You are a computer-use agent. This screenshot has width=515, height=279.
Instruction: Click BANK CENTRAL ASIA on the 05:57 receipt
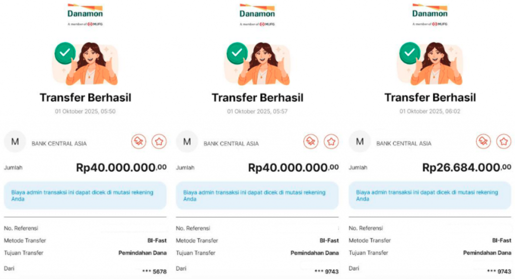pyautogui.click(x=231, y=144)
